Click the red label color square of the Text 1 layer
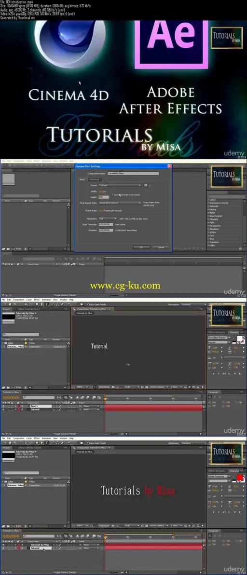Screen dimensions: 247x575 click(18, 406)
